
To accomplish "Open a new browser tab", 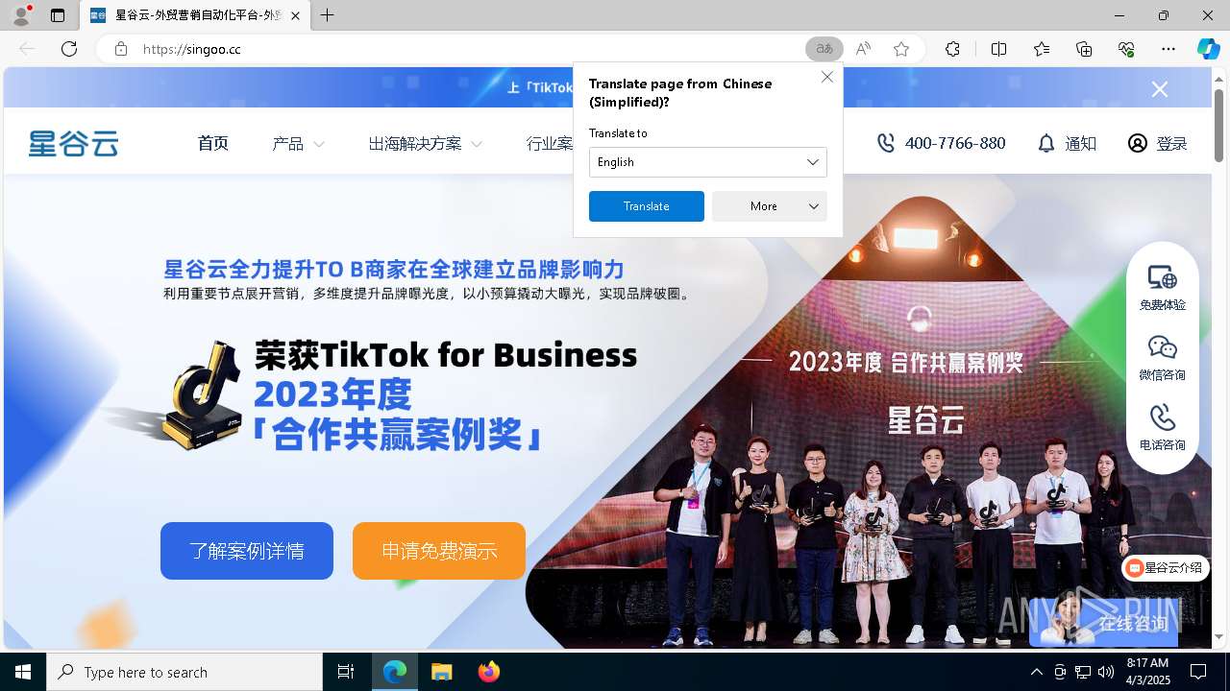I will [x=328, y=15].
